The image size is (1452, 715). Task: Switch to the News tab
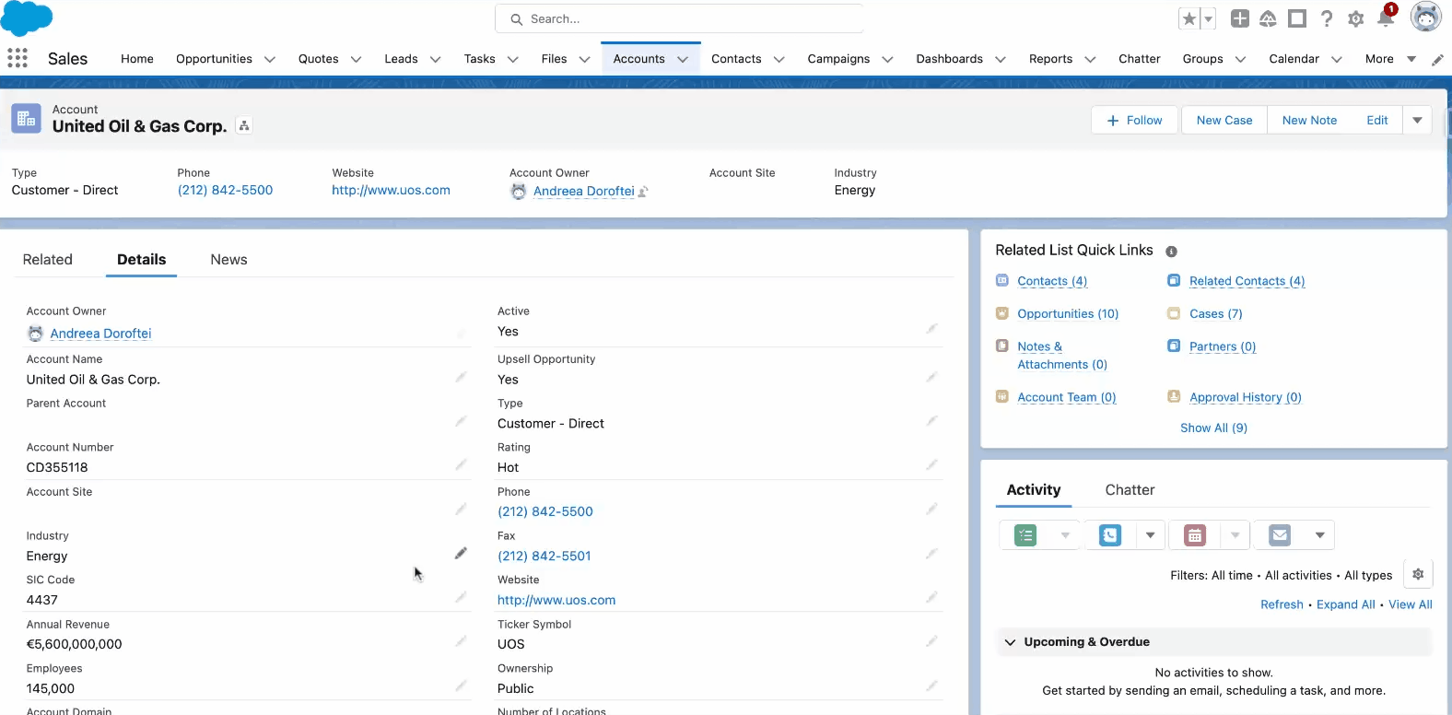click(228, 260)
